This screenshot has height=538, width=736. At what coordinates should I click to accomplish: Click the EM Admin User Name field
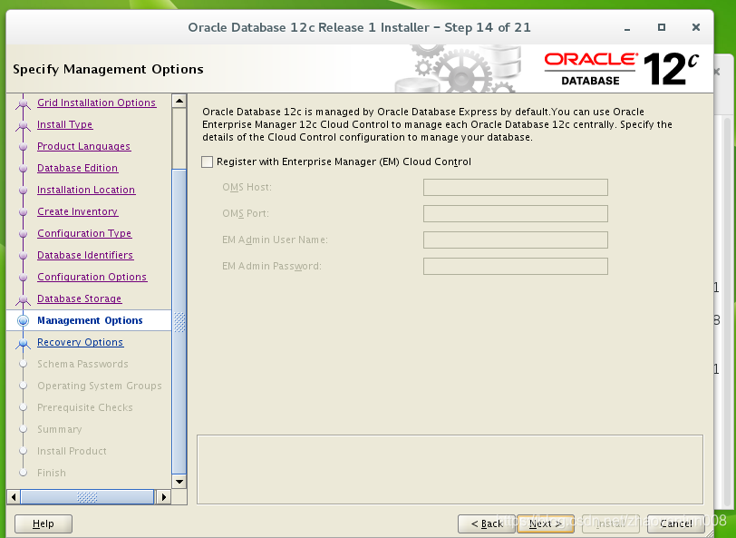click(x=516, y=240)
